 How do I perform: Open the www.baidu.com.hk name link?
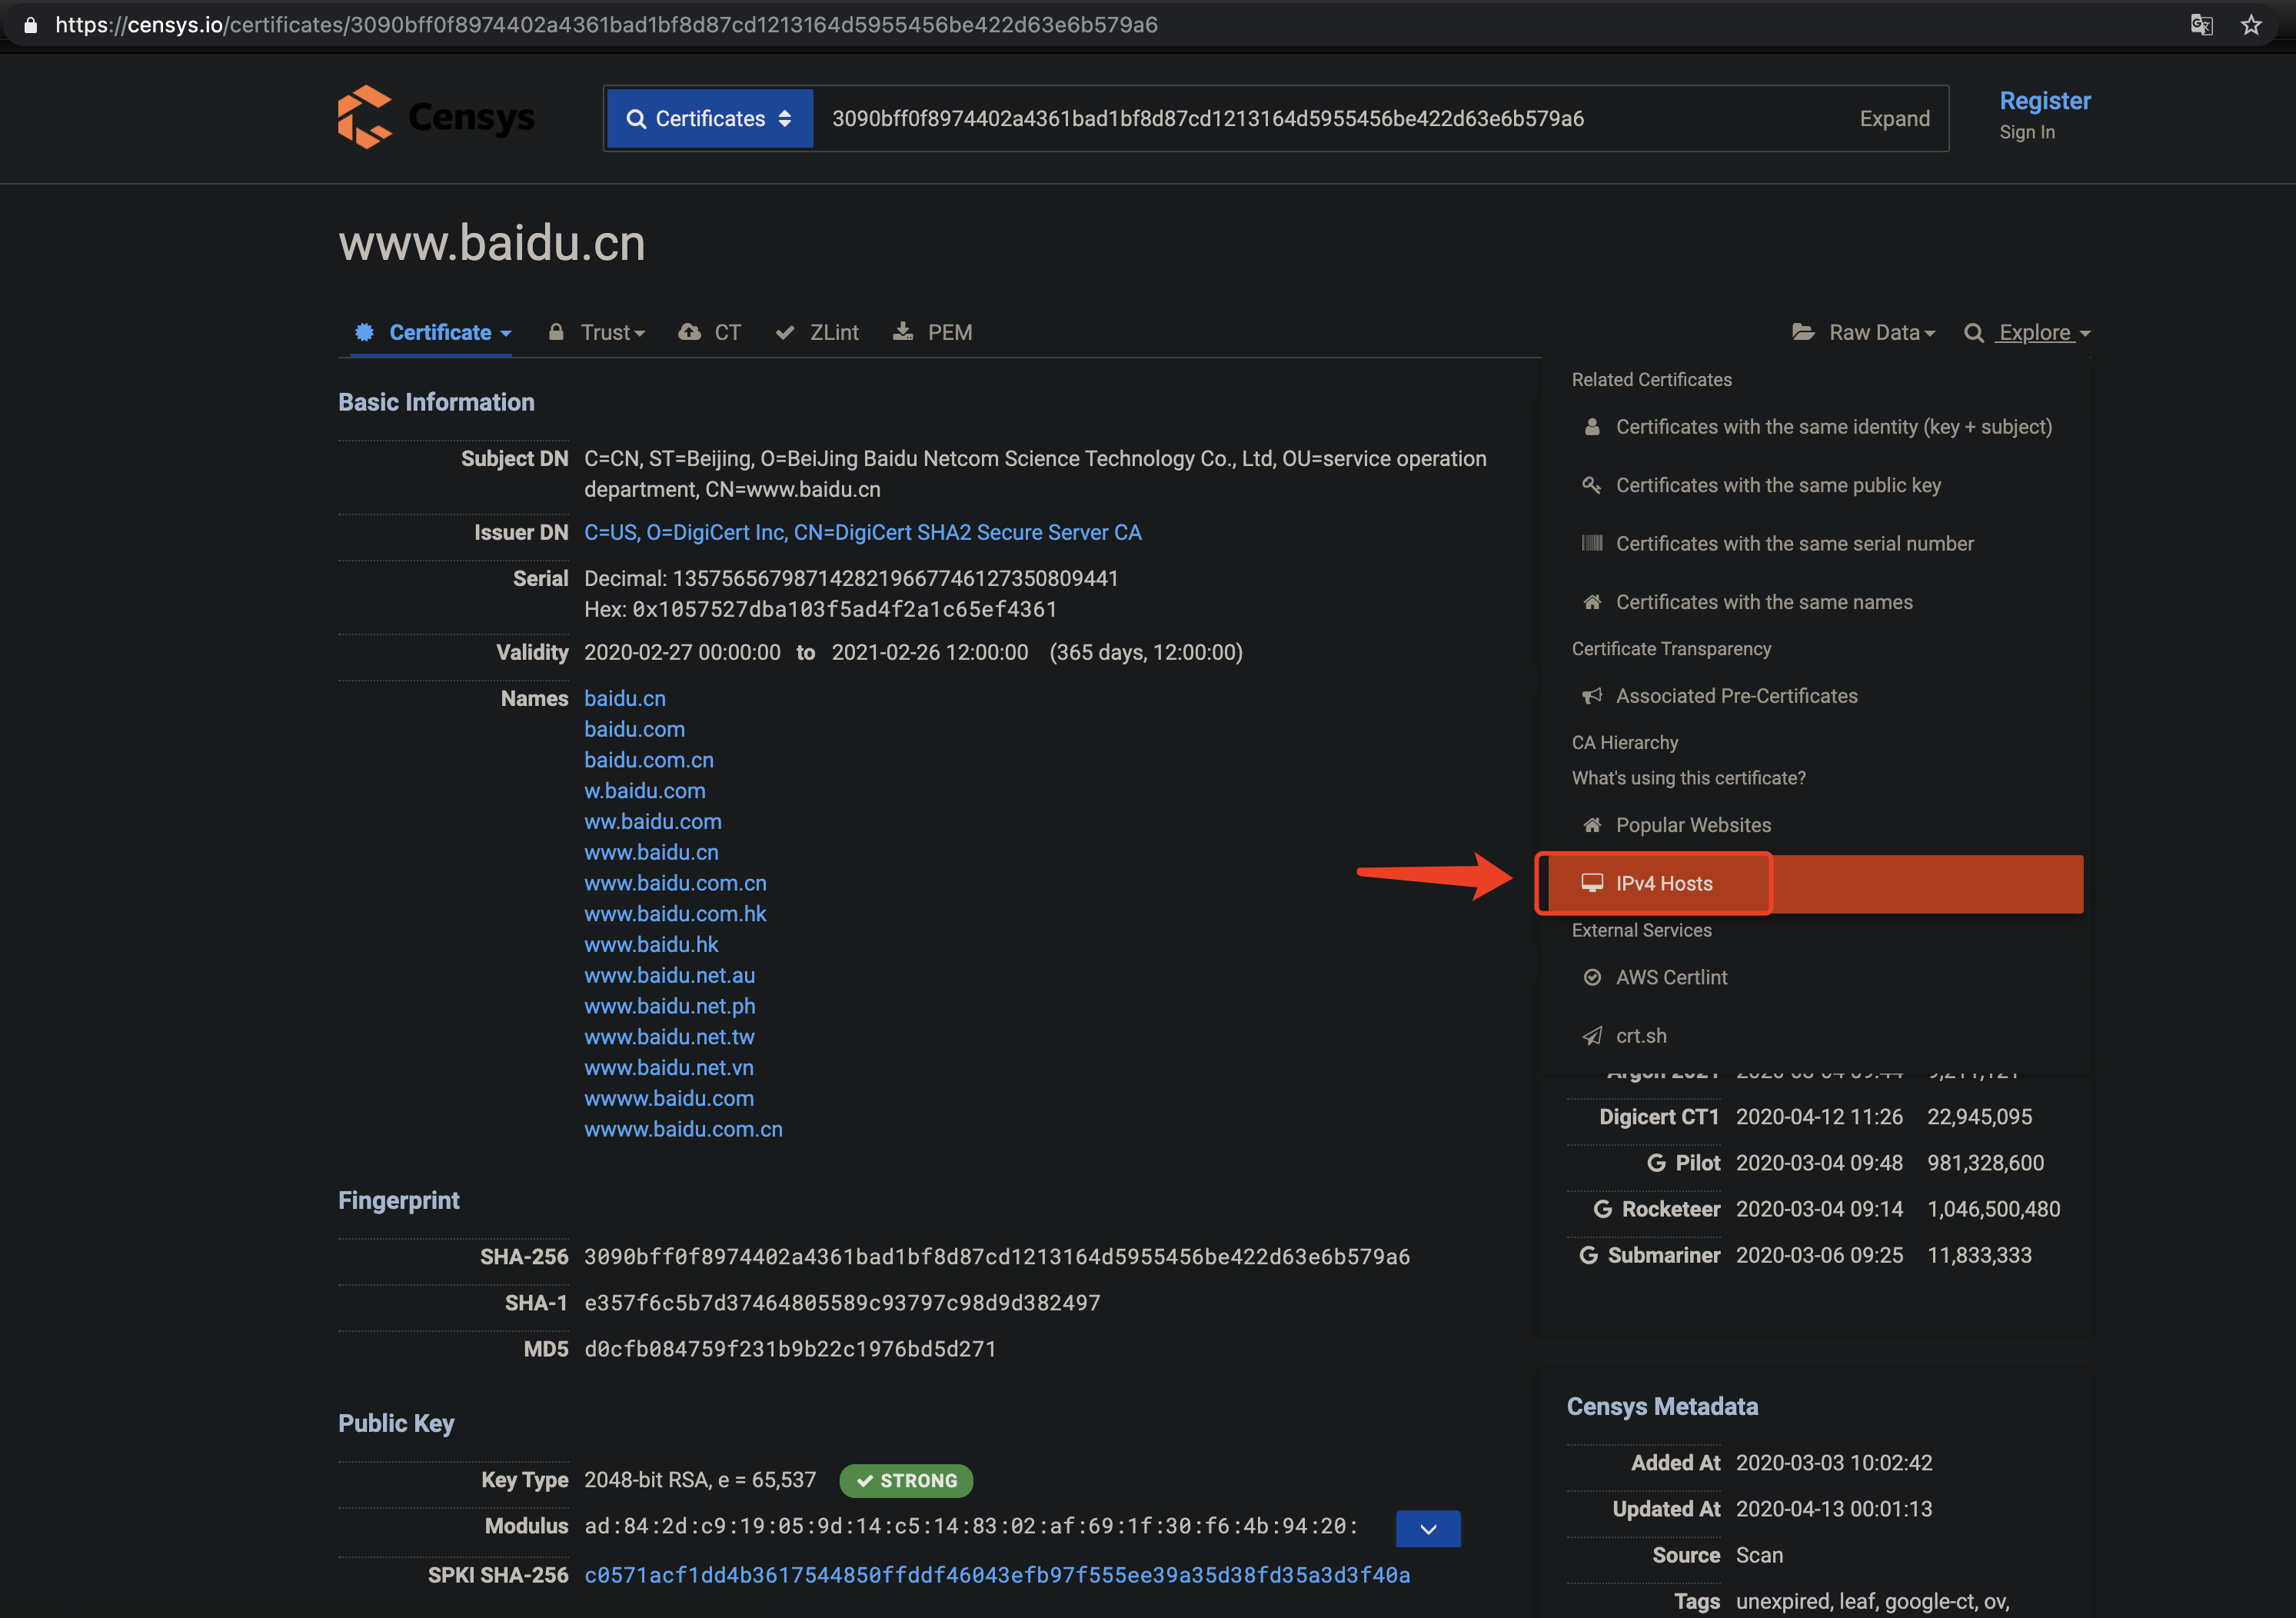[675, 914]
